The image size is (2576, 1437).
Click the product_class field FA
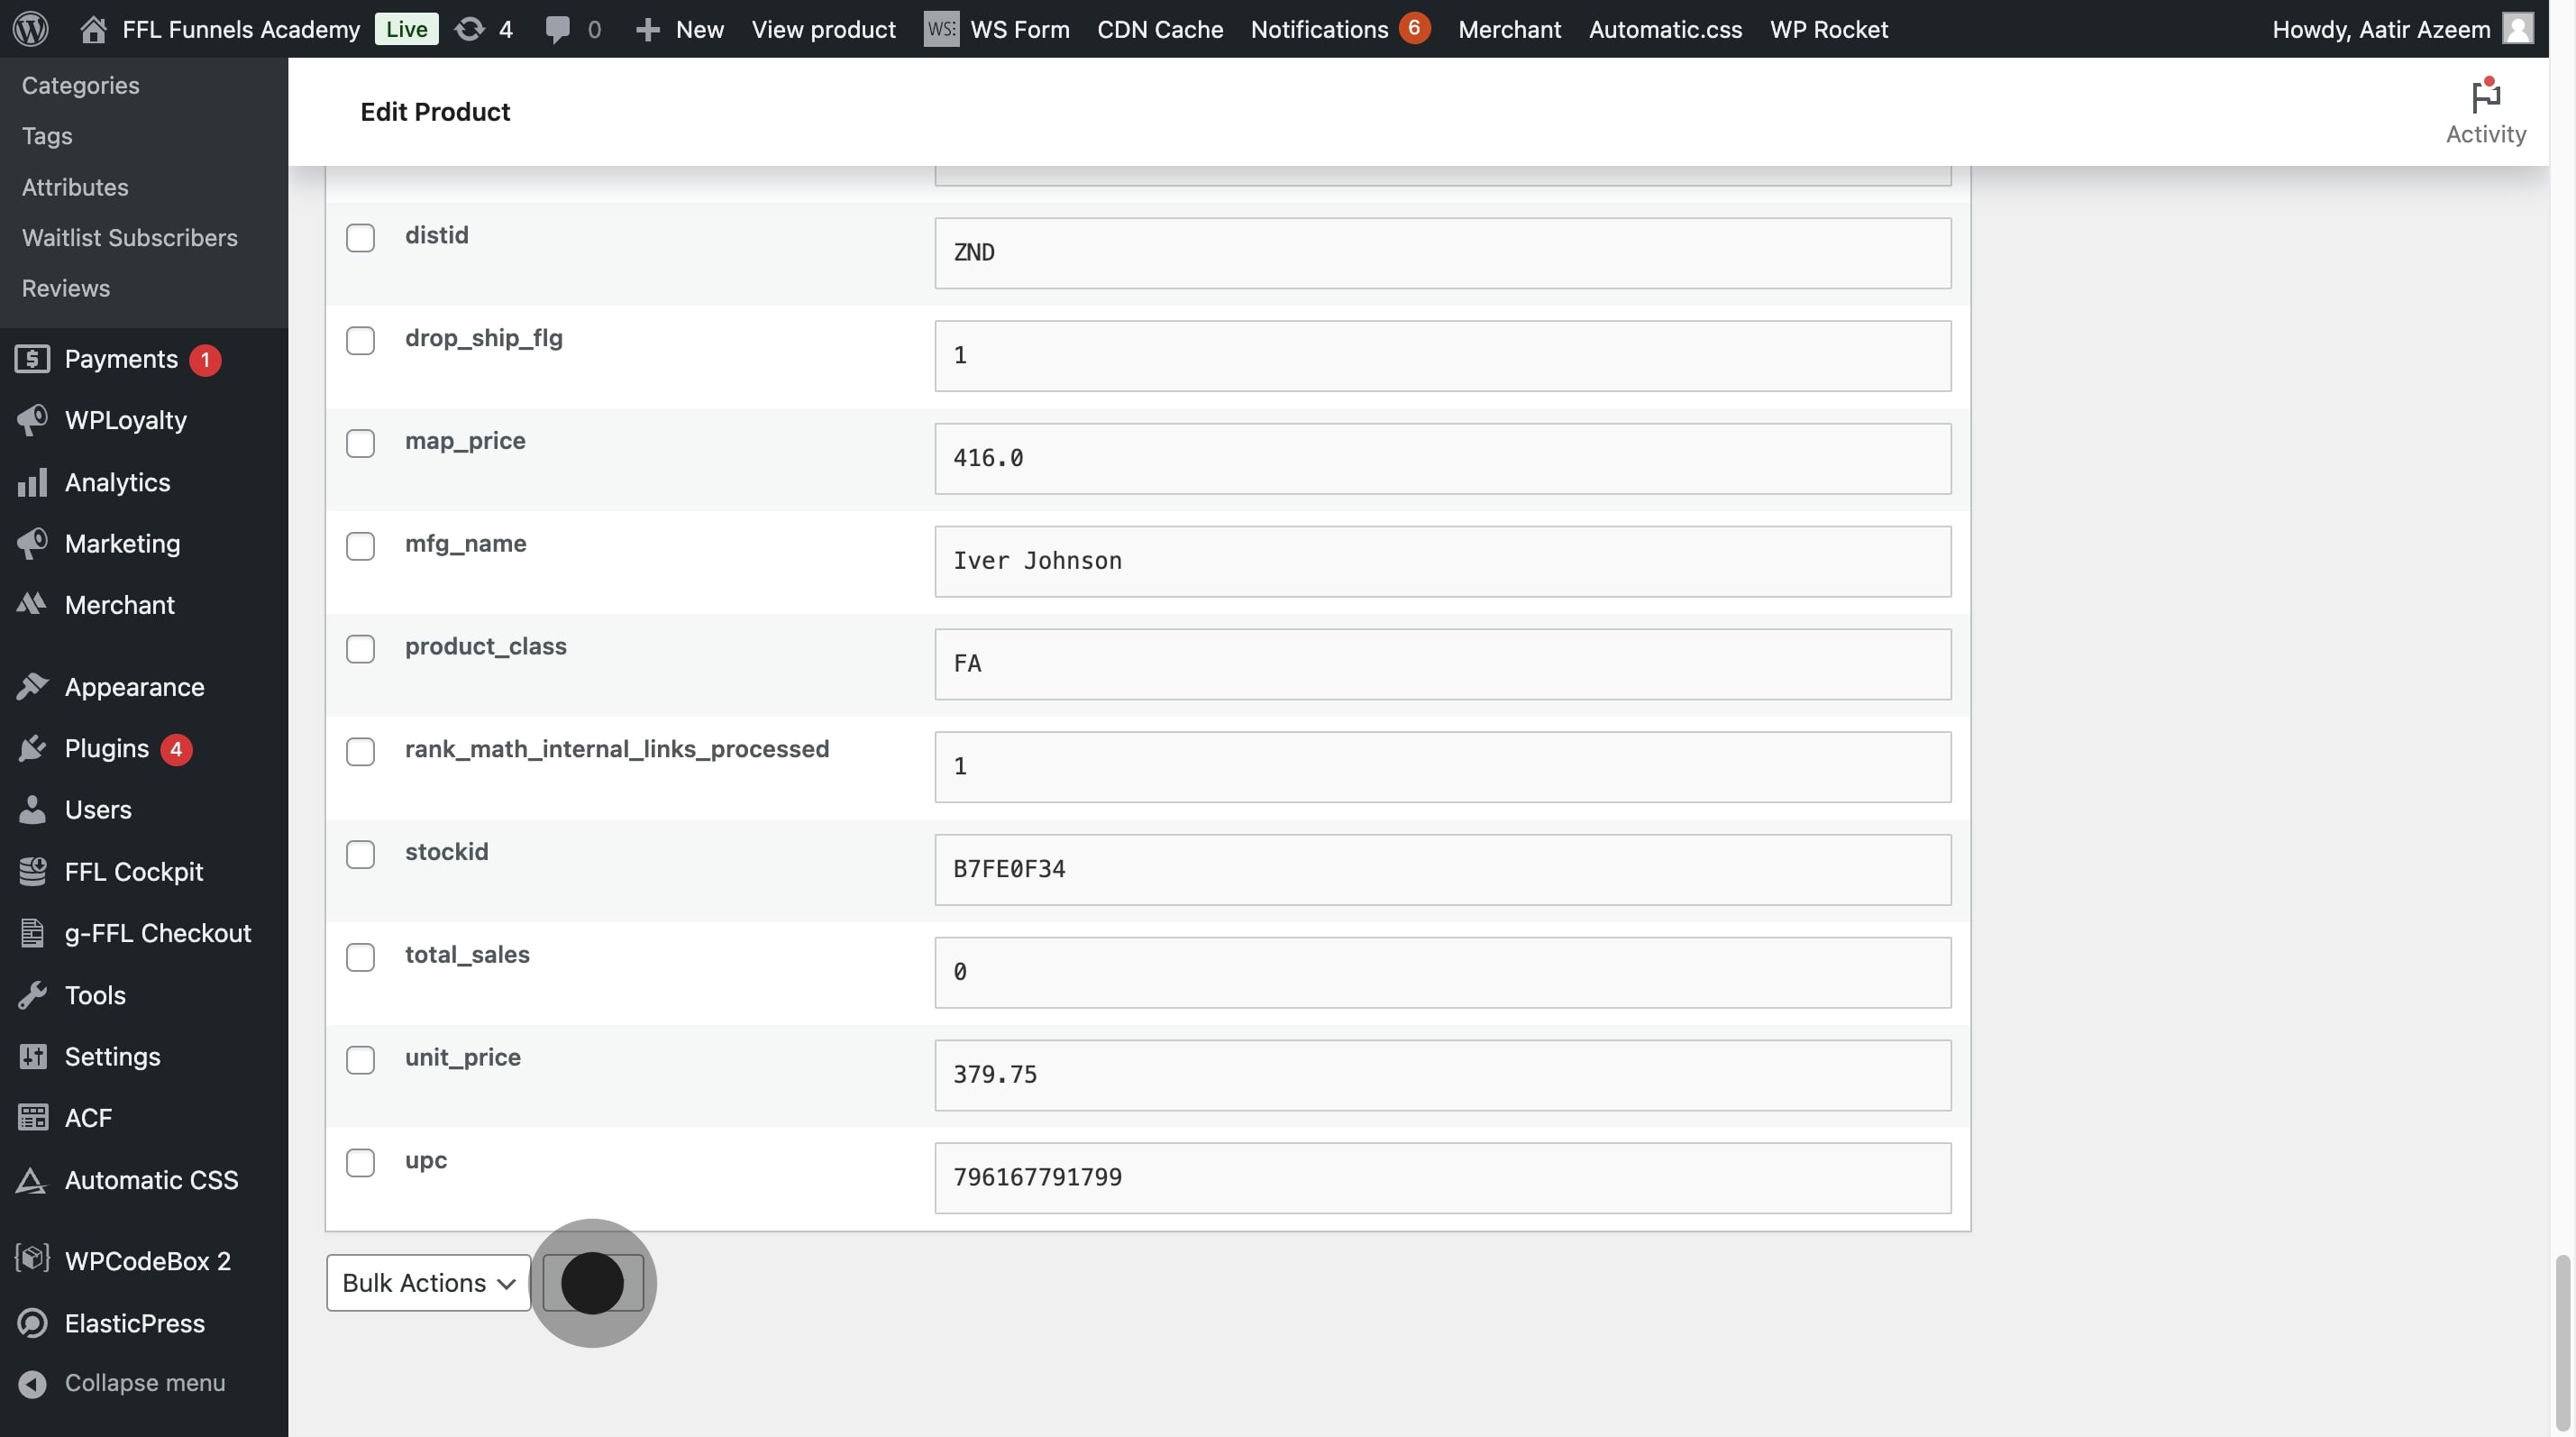coord(1442,664)
